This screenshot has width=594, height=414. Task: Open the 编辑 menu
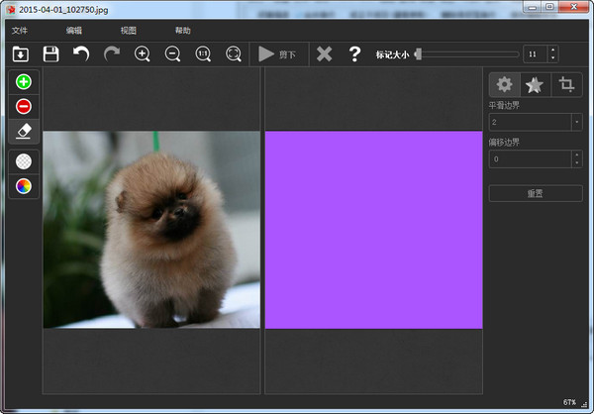(74, 31)
